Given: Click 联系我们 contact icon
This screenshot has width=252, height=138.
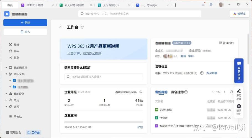Looking at the screenshot, I should click(239, 110).
